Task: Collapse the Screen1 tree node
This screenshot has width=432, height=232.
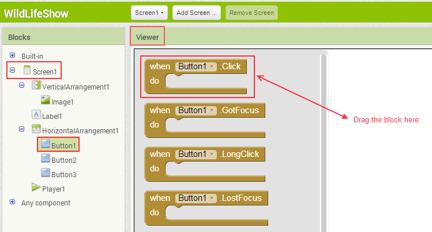Action: (x=12, y=70)
